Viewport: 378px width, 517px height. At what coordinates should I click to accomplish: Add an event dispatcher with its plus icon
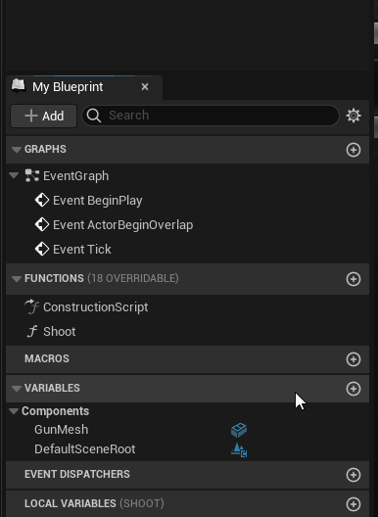point(354,475)
